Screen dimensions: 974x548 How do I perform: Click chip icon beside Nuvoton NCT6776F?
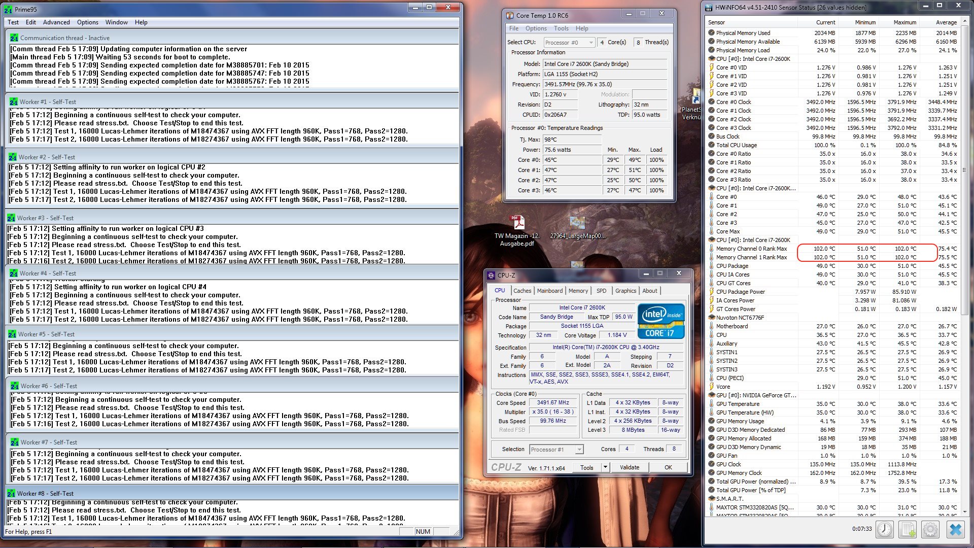click(x=711, y=318)
